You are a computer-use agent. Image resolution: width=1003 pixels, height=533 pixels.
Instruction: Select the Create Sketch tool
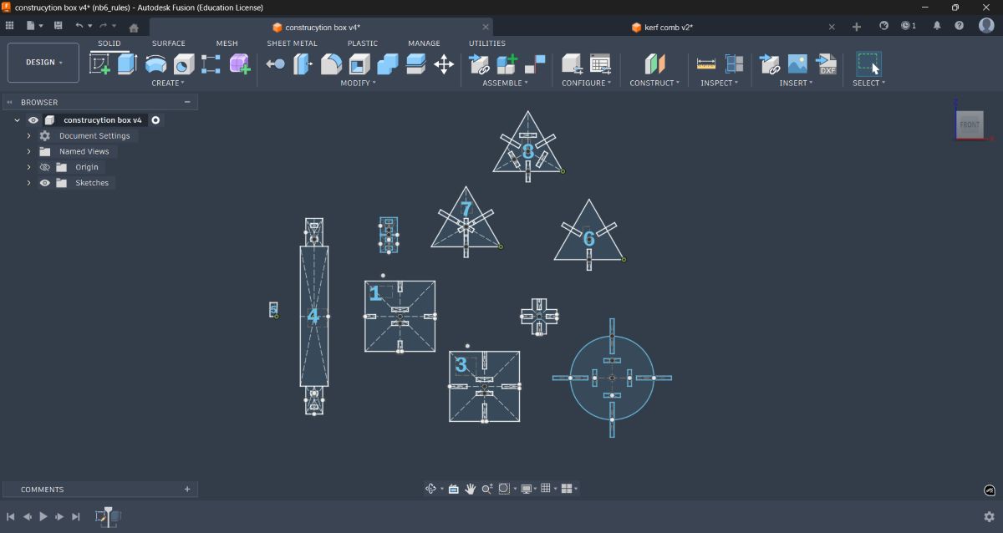102,63
